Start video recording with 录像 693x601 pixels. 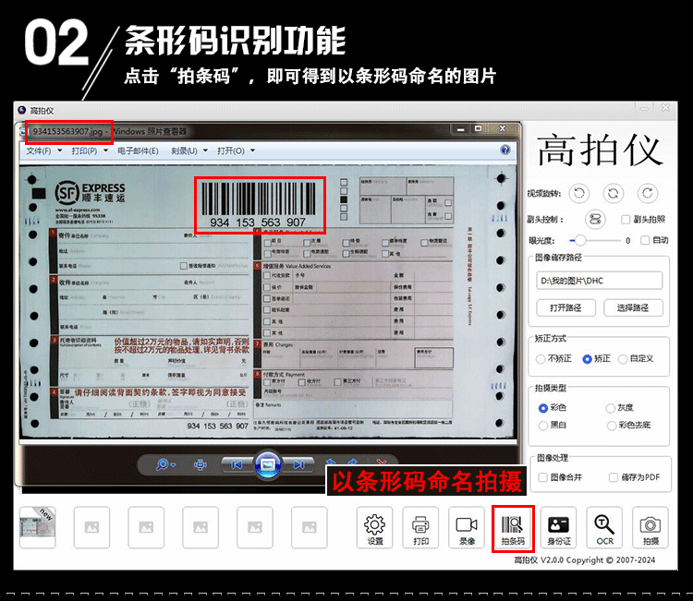pos(467,528)
